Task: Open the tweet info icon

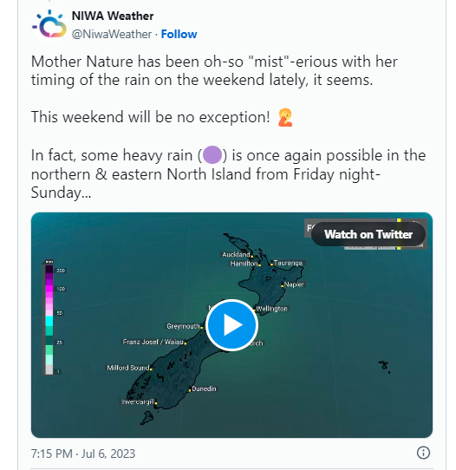Action: click(x=423, y=453)
